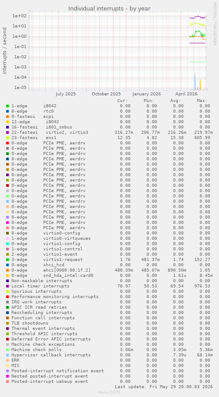Click the April 2026 axis label
The height and width of the screenshot is (397, 219).
tap(186, 94)
